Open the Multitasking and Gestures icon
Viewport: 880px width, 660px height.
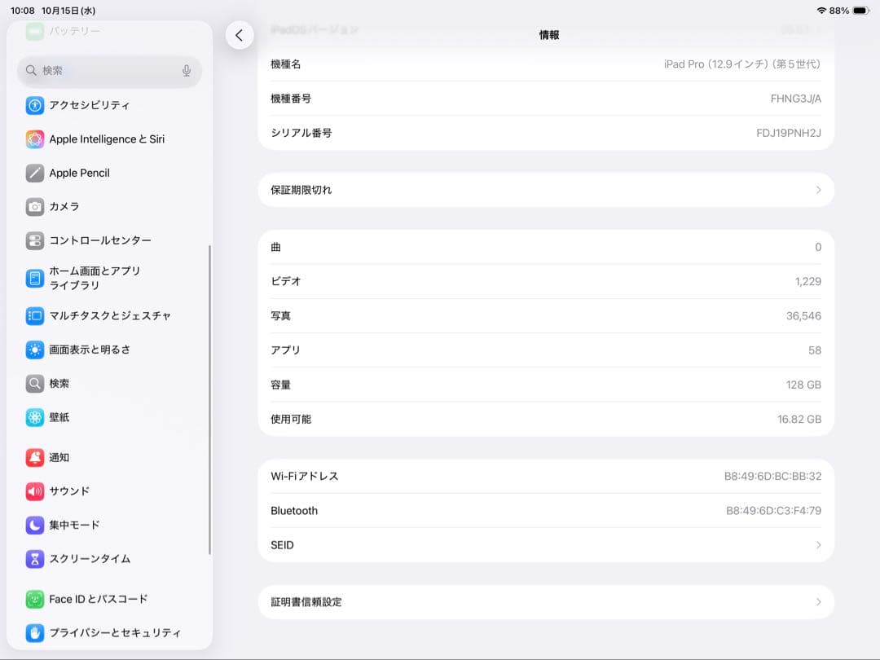[33, 316]
